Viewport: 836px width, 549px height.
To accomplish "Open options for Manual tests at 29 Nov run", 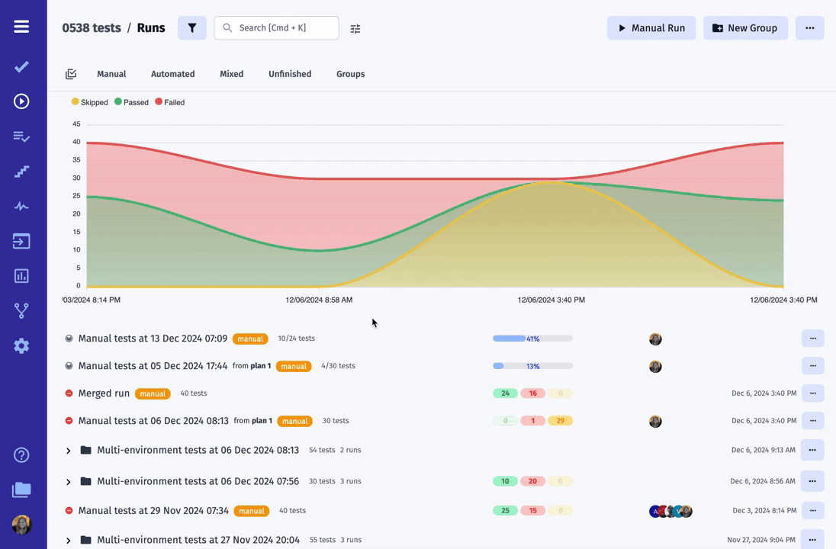I will [x=812, y=511].
